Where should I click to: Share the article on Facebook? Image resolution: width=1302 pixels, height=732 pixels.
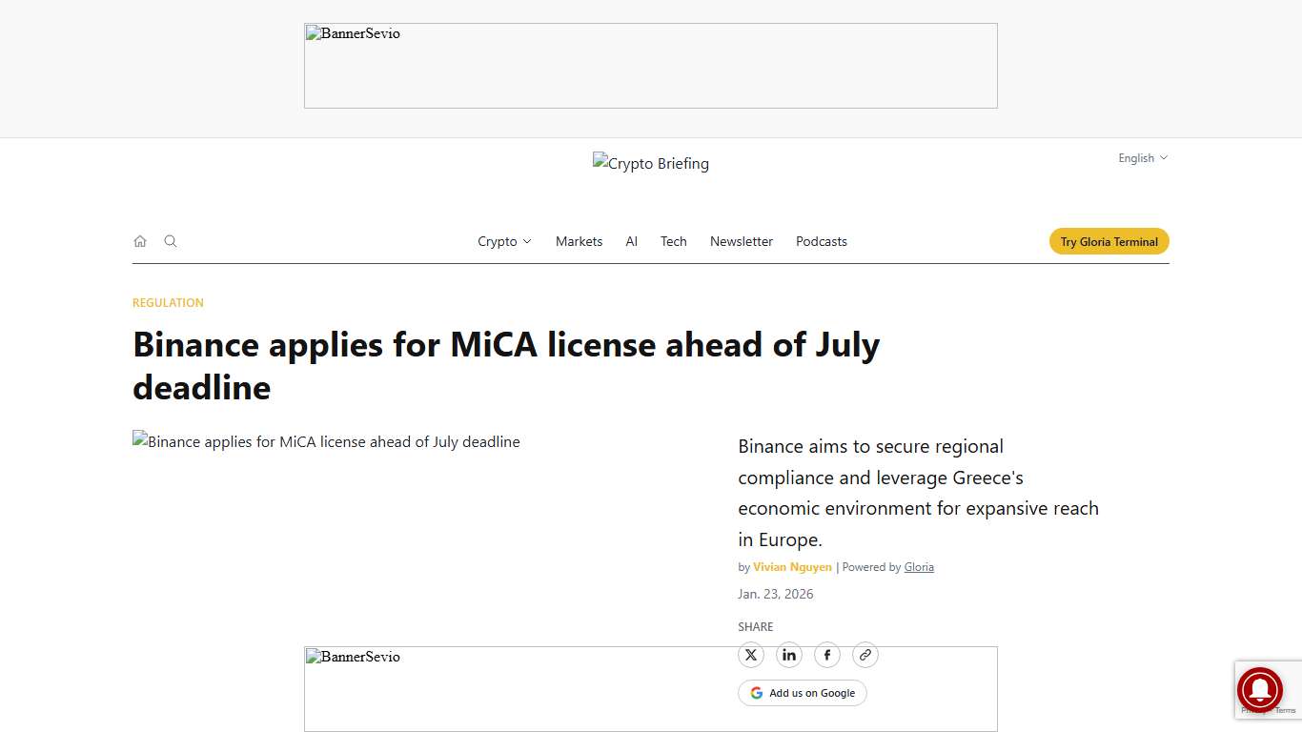tap(827, 655)
